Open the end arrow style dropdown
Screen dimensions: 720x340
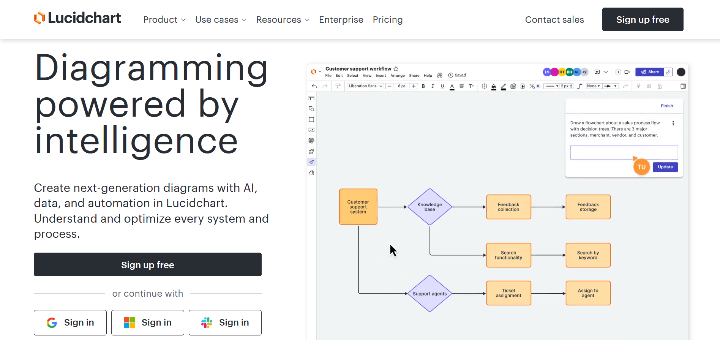611,86
